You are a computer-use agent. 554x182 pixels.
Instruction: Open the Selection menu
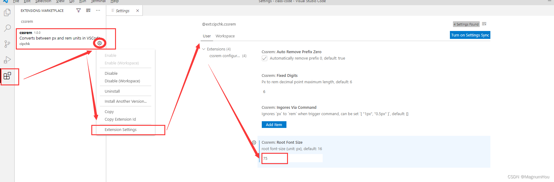click(43, 1)
